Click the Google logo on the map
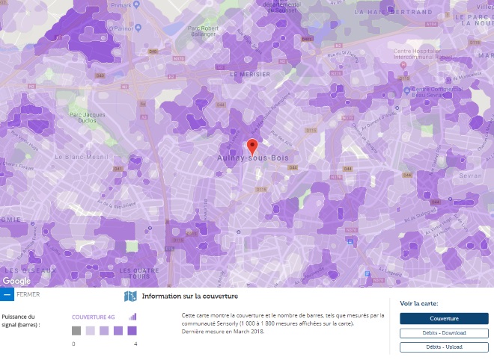Screen dimensions: 494x363 16,281
